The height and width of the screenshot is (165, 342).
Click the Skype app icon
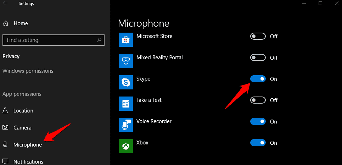(x=126, y=82)
